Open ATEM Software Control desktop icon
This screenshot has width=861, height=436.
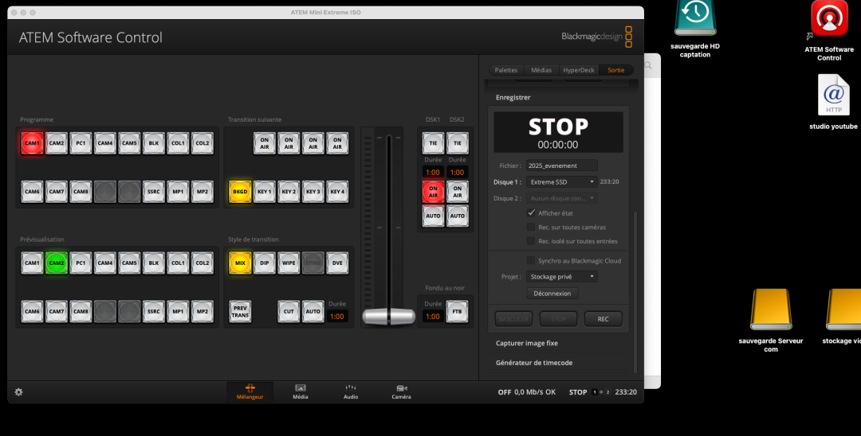click(x=829, y=31)
